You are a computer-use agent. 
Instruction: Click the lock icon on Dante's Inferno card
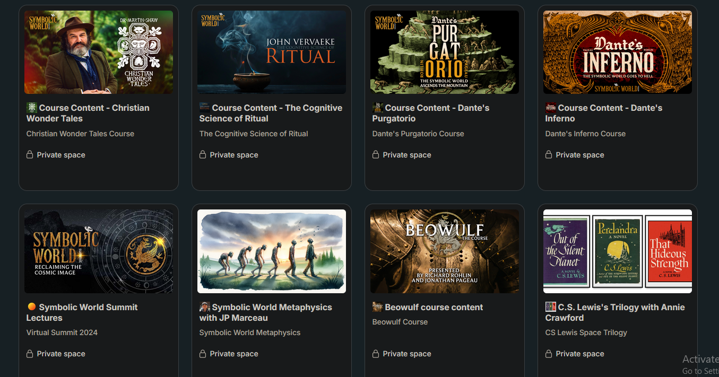click(549, 154)
